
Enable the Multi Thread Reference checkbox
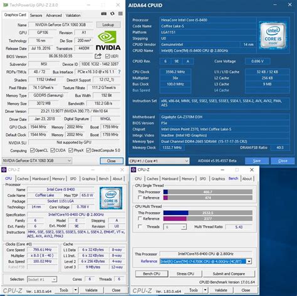click(x=140, y=218)
